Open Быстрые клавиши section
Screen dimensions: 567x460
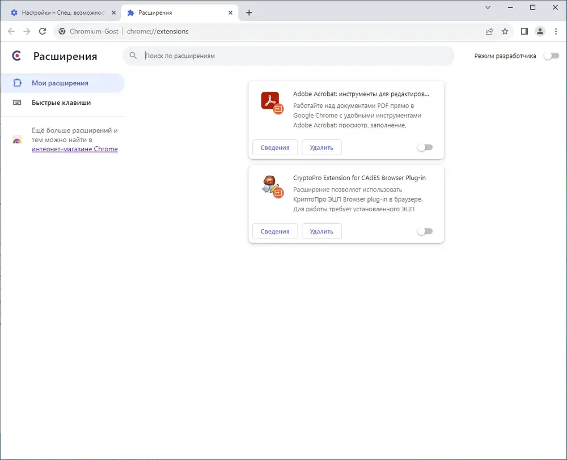click(62, 103)
